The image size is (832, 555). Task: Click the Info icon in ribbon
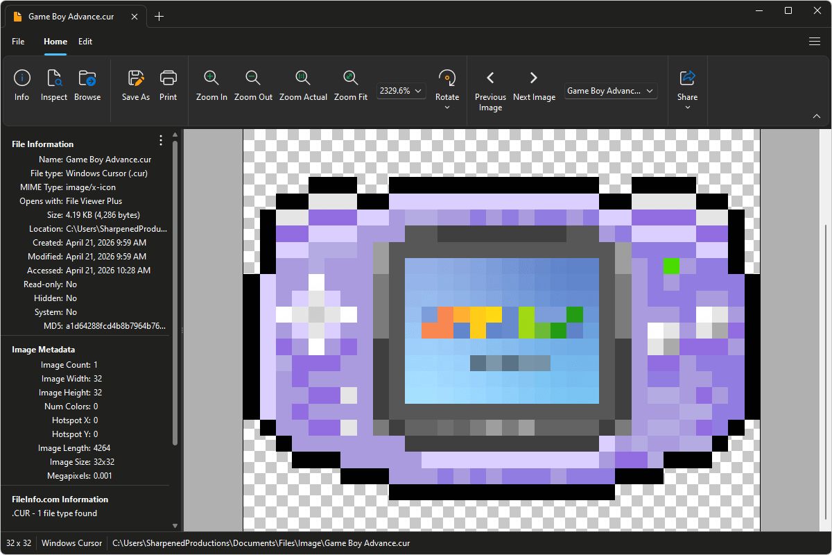[x=22, y=78]
